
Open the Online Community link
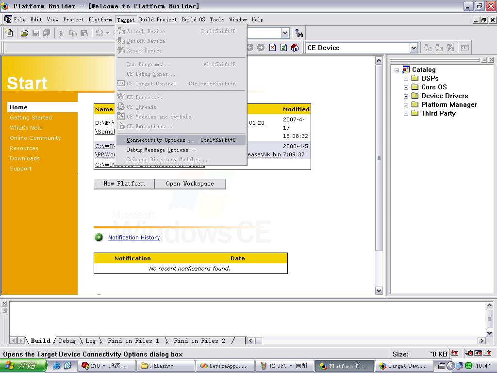(35, 138)
